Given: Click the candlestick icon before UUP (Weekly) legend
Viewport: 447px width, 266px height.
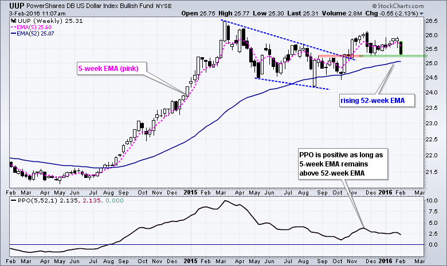Looking at the screenshot, I should click(13, 21).
